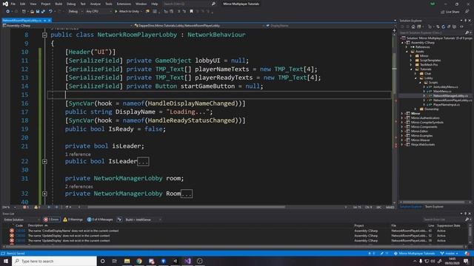The height and width of the screenshot is (266, 474).
Task: Open the Build menu
Action: 59,4
